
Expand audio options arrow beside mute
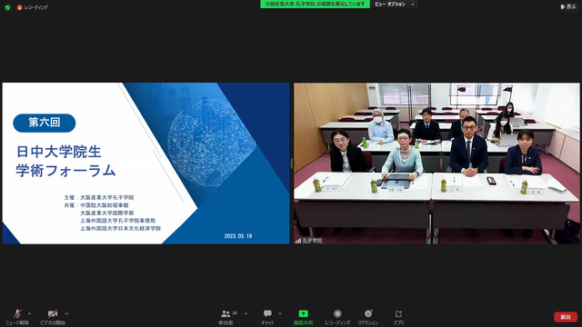(x=29, y=313)
